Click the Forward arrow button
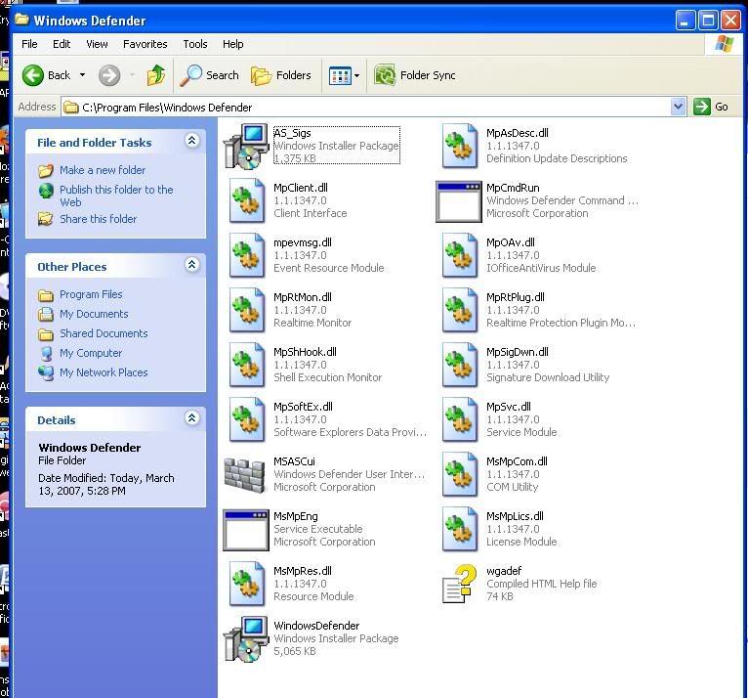The height and width of the screenshot is (698, 748). point(109,75)
